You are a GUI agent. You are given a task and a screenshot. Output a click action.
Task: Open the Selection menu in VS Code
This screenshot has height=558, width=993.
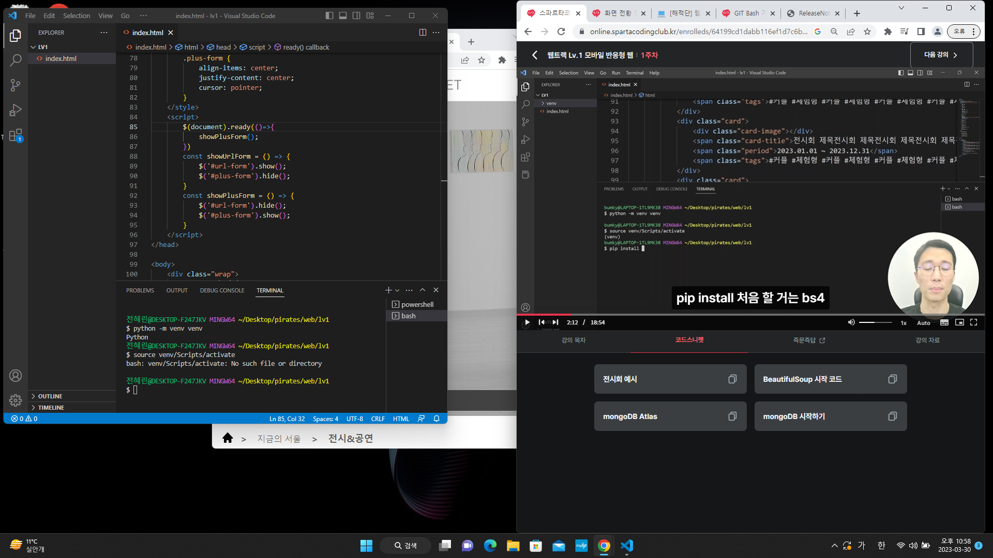(x=77, y=16)
